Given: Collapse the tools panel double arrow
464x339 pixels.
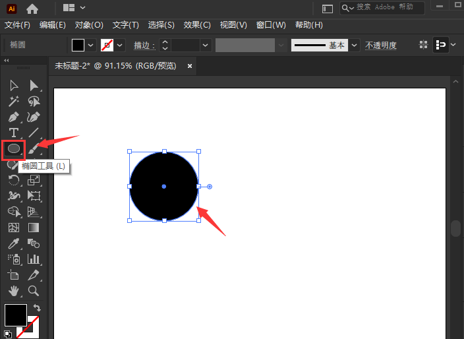Looking at the screenshot, I should click(x=6, y=61).
